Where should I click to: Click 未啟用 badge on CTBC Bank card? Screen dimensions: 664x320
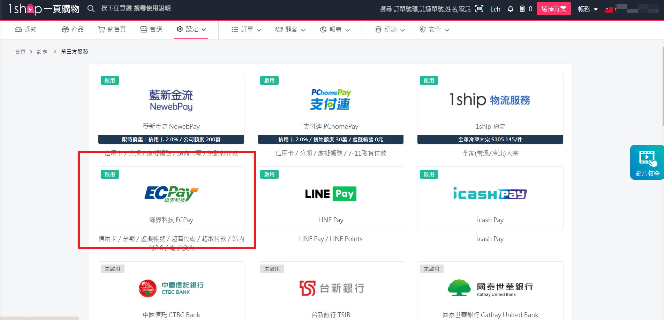point(113,269)
